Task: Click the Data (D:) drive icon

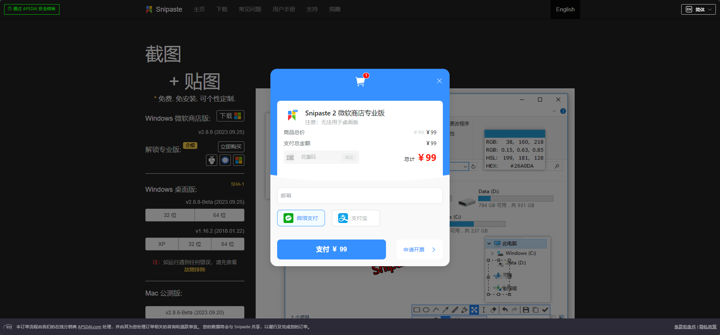Action: pos(467,202)
